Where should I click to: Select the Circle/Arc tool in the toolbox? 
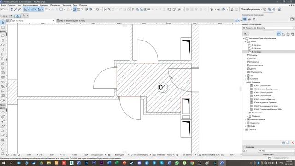(x=3, y=149)
